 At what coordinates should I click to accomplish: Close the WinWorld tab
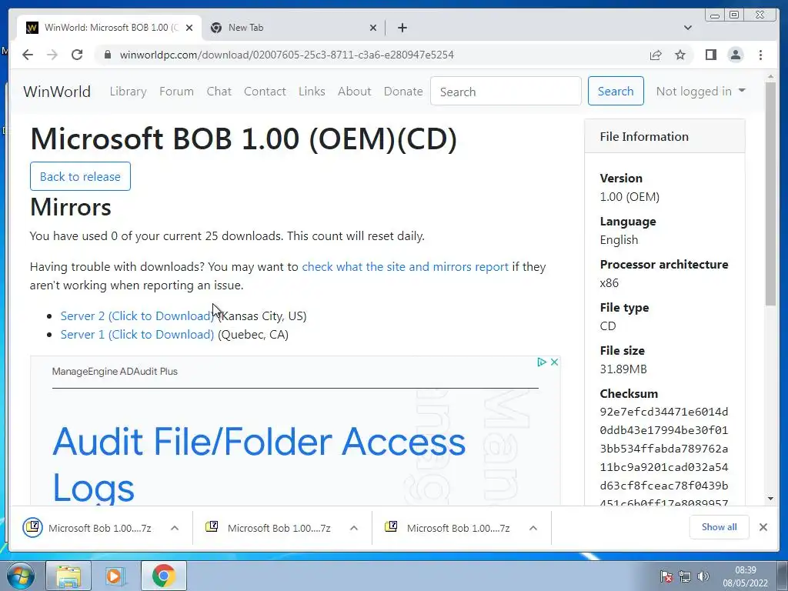[x=189, y=28]
